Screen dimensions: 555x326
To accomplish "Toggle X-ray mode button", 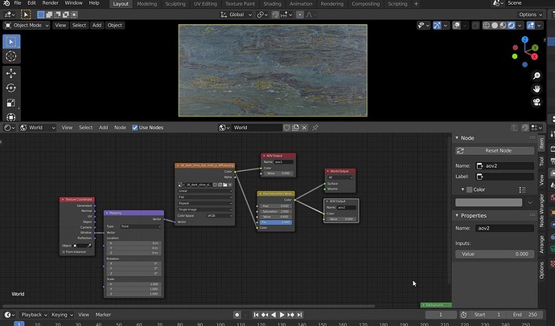I will pos(475,26).
